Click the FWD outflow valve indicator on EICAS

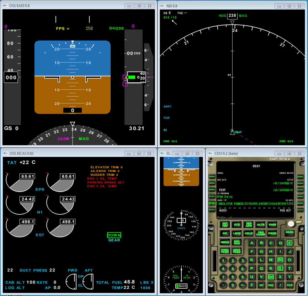71,282
